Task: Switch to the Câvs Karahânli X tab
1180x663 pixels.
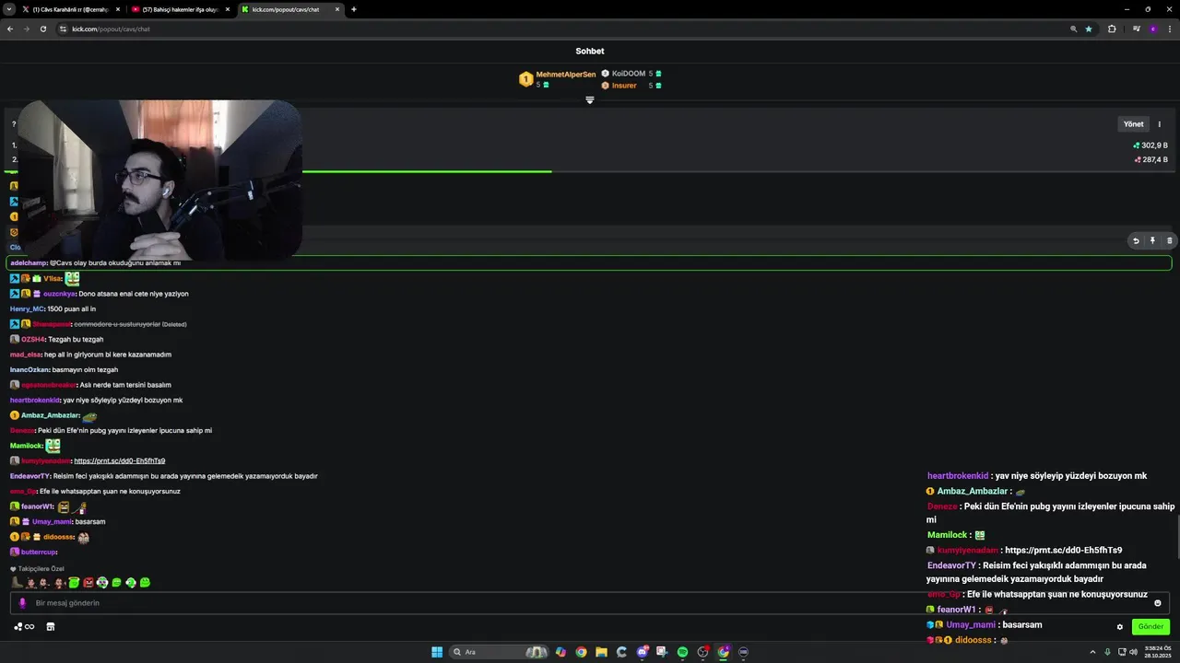Action: [71, 9]
